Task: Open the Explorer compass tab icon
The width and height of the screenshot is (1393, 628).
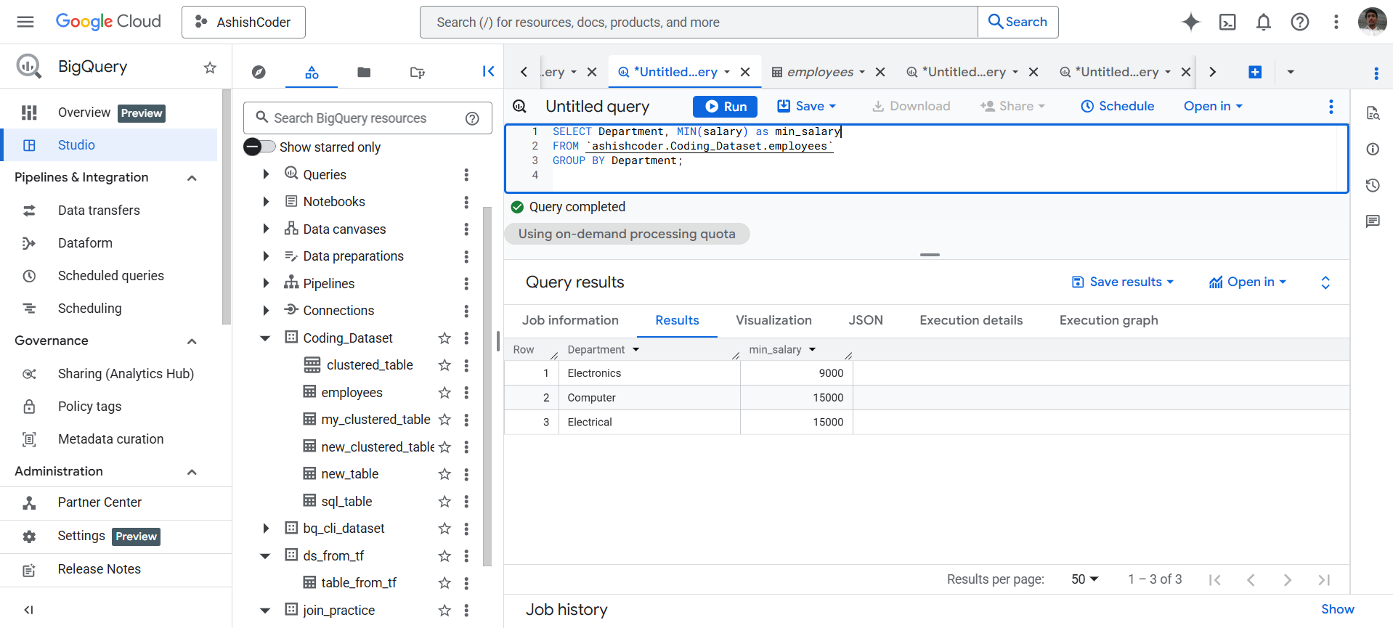Action: 259,72
